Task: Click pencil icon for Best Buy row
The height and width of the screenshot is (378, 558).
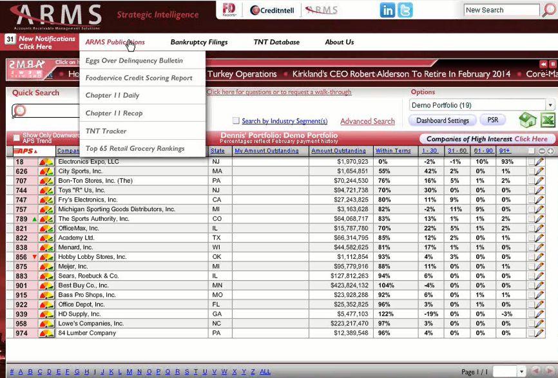Action: coord(539,285)
